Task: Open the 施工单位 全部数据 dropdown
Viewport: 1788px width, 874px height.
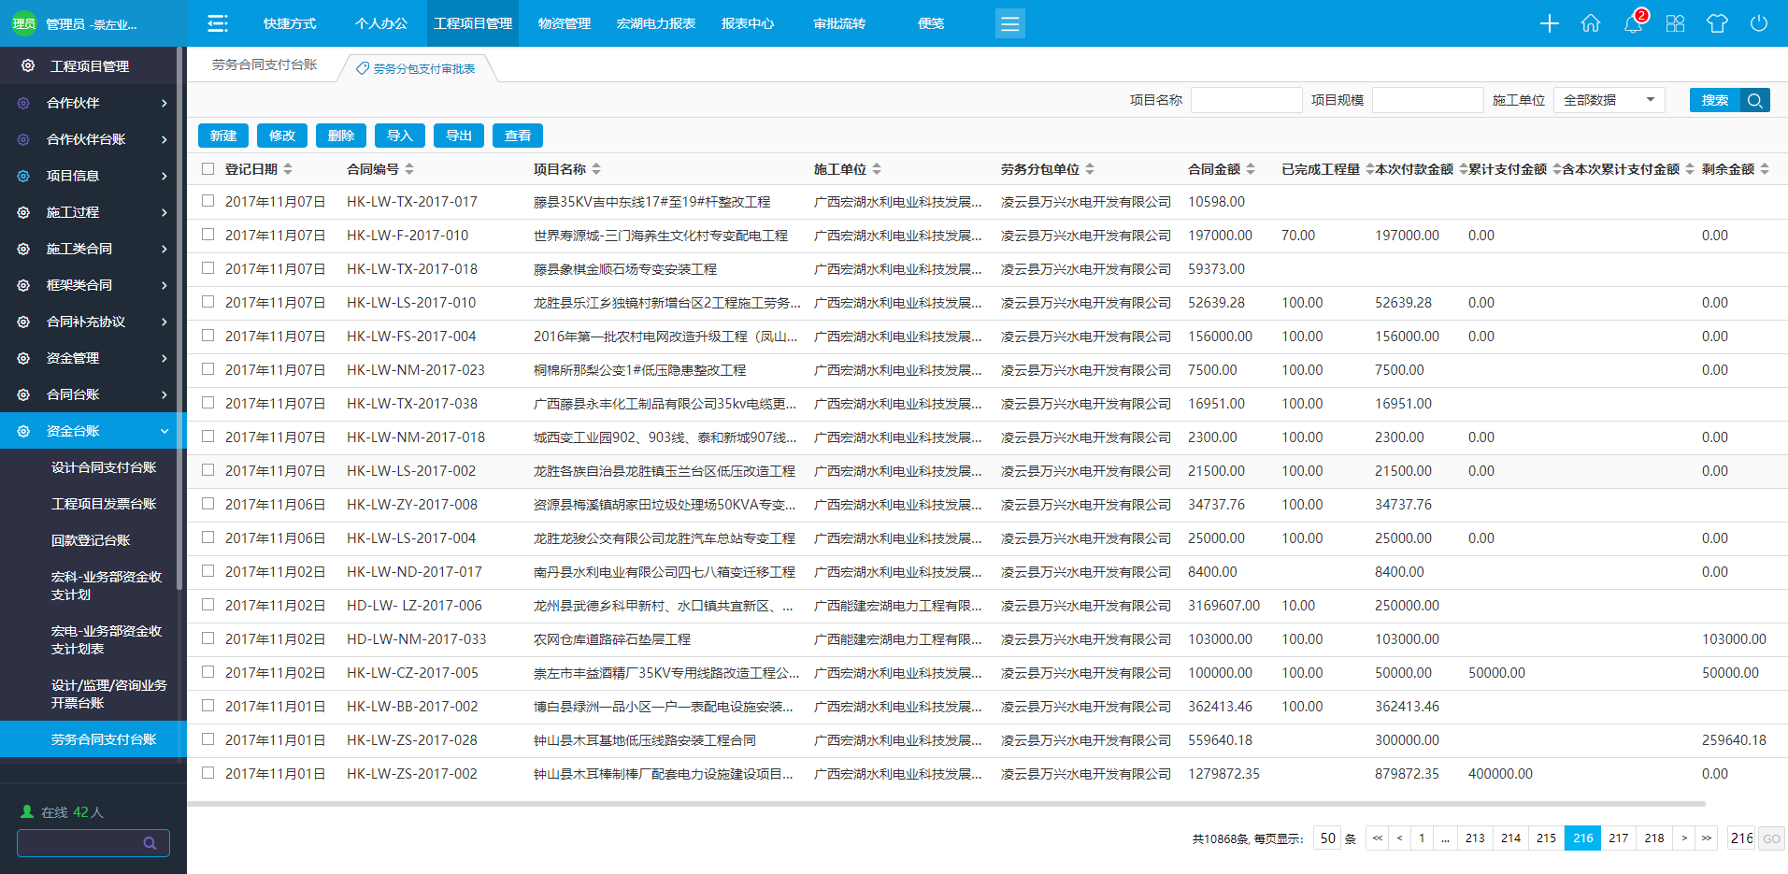Action: pos(1609,100)
